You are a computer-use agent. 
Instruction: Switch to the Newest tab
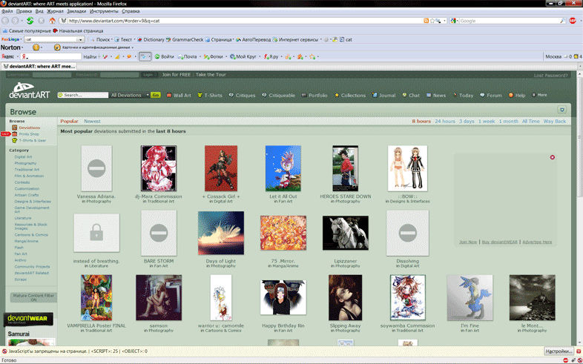click(92, 121)
